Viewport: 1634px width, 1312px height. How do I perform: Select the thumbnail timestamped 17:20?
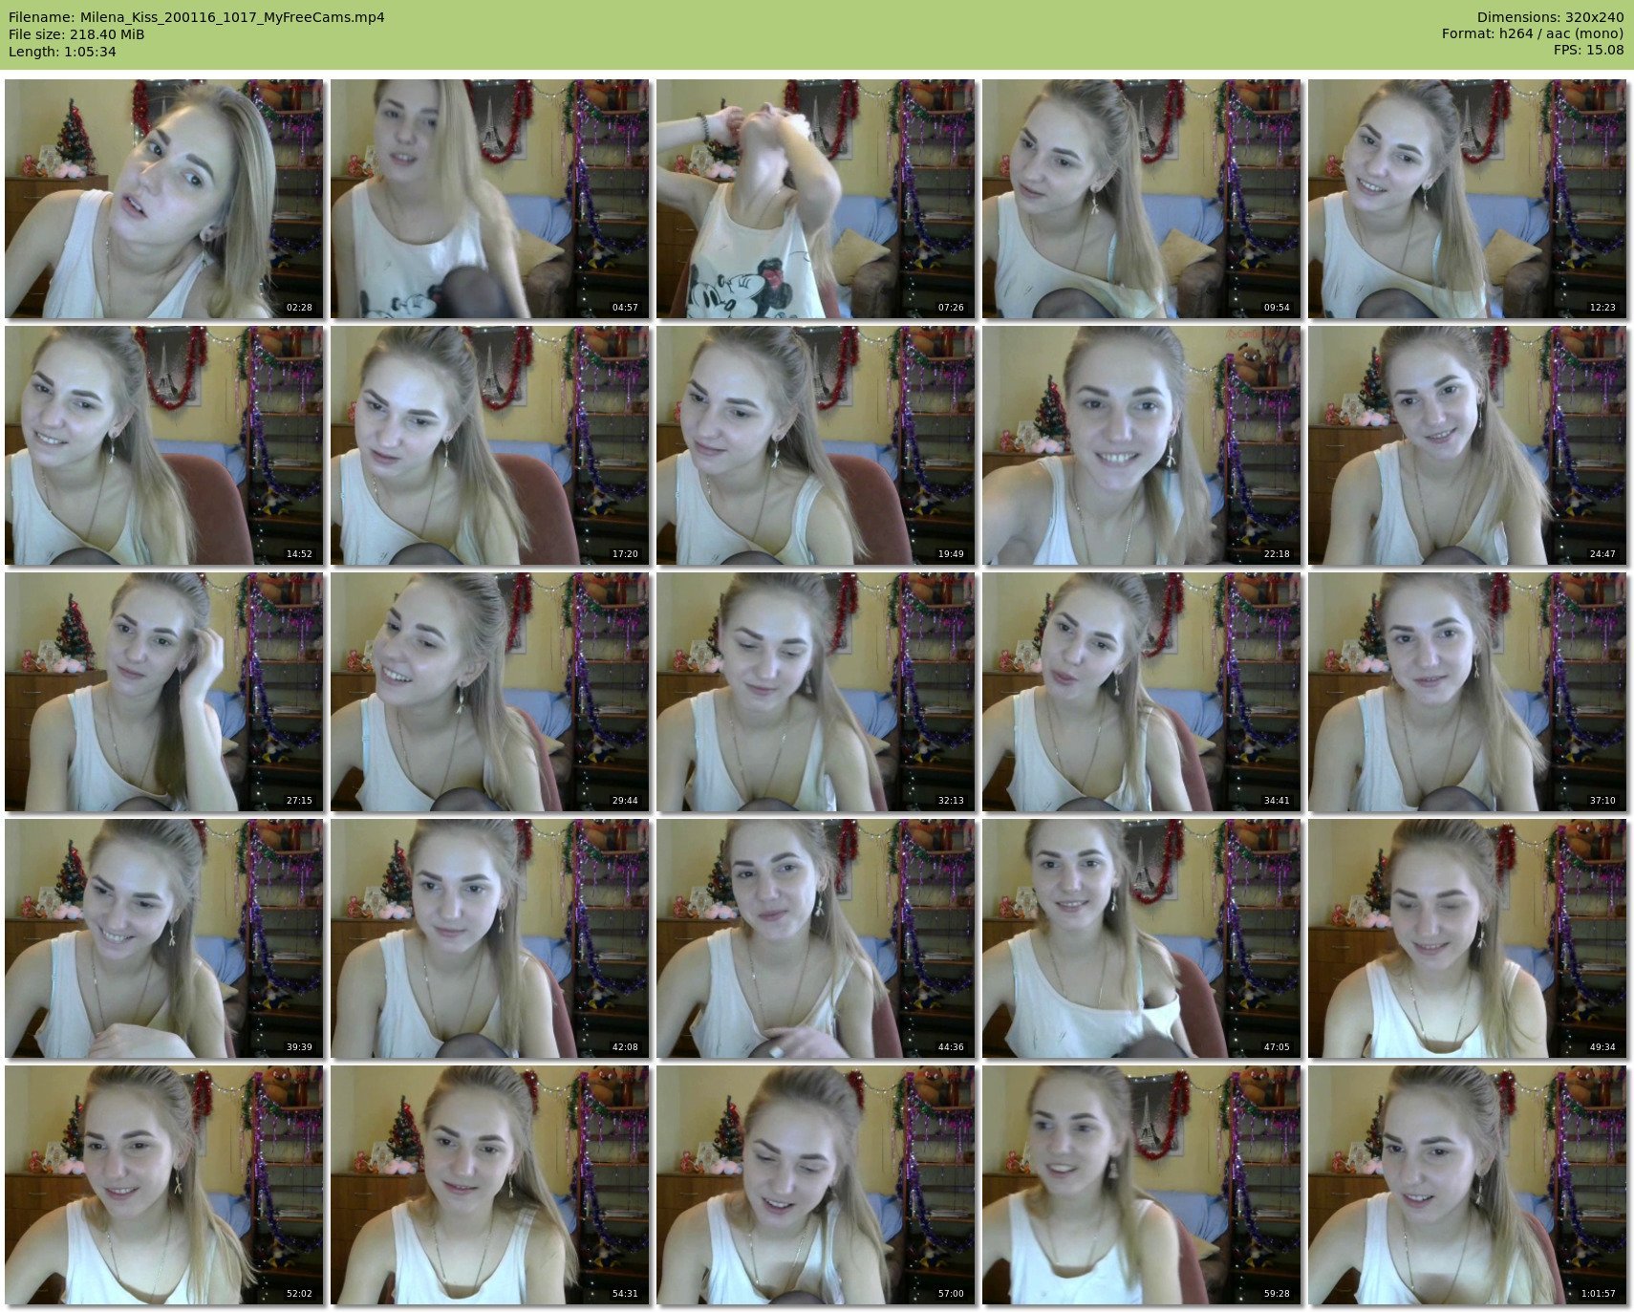coord(489,445)
